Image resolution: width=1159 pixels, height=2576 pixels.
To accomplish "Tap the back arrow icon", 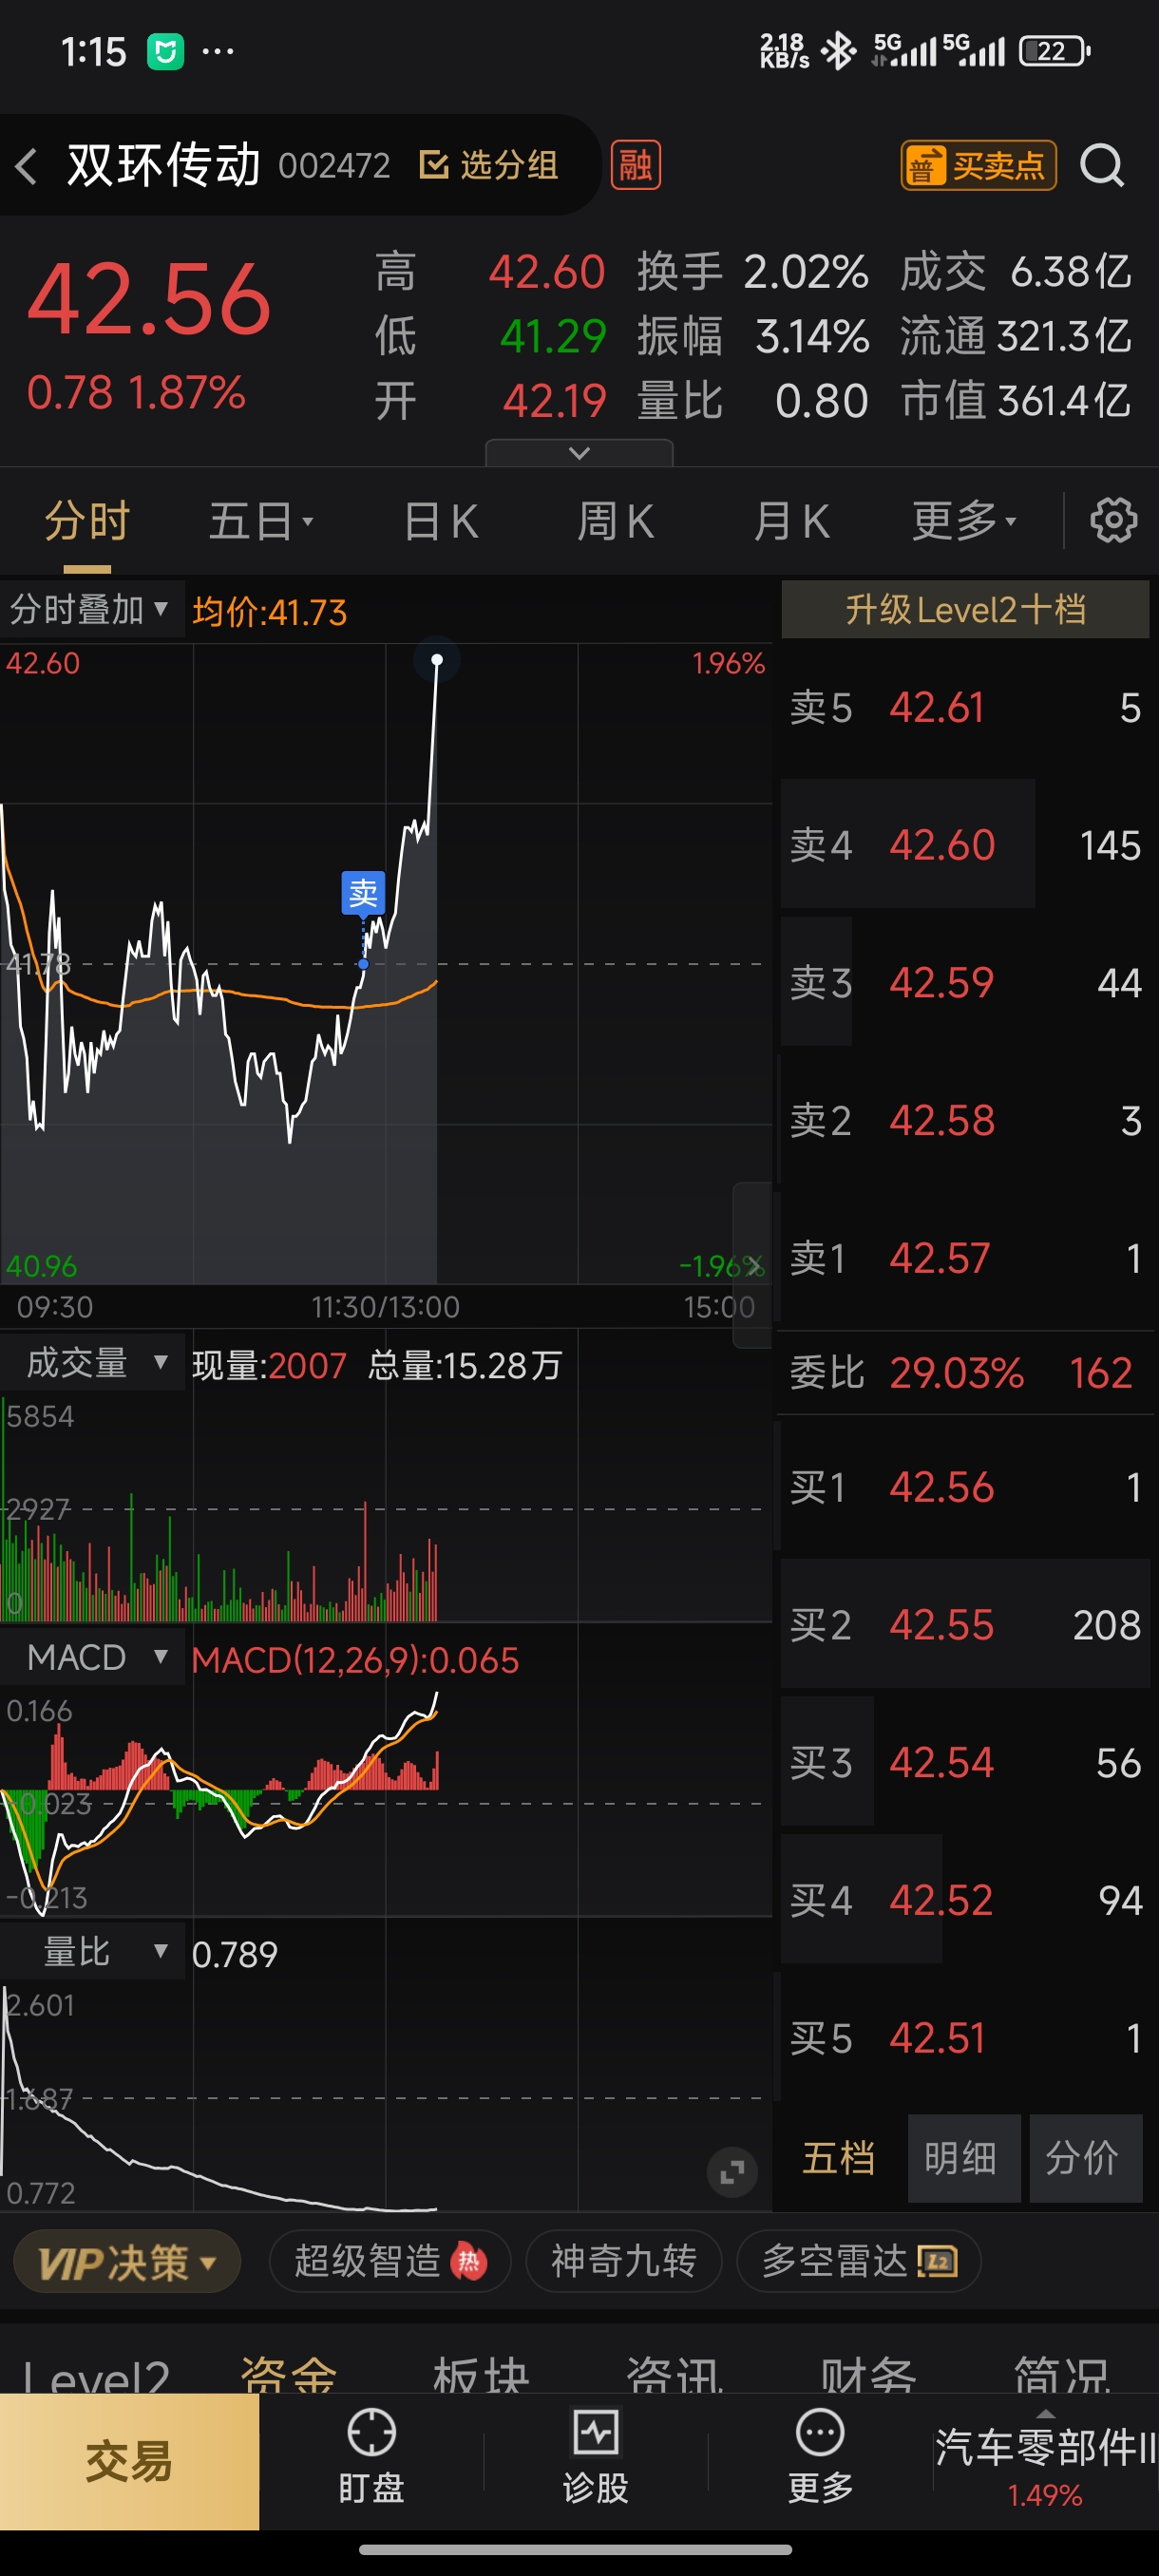I will pos(27,166).
